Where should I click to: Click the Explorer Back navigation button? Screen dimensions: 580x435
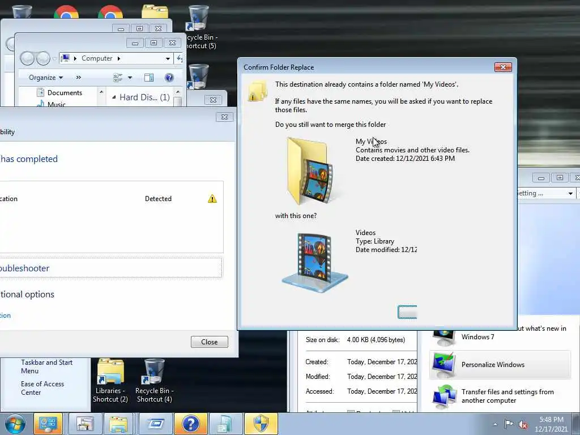click(27, 58)
